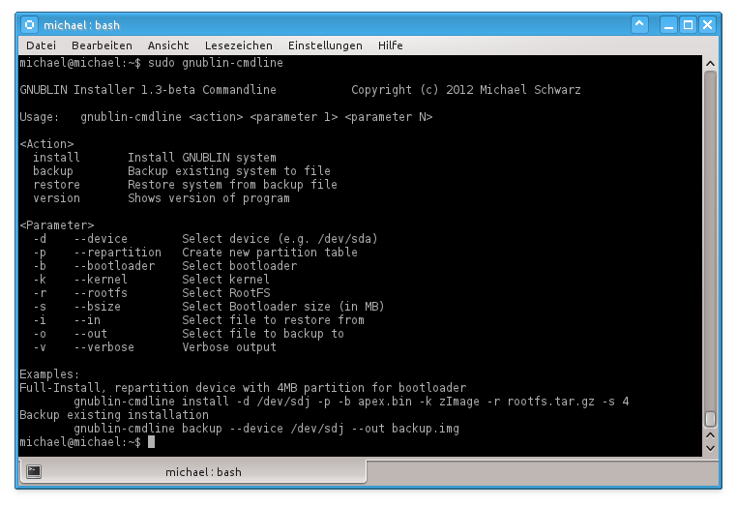
Task: Click the '--kernel' parameter text
Action: pos(101,280)
